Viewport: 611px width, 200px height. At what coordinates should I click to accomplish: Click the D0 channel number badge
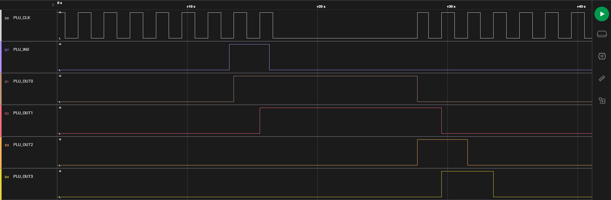7,18
